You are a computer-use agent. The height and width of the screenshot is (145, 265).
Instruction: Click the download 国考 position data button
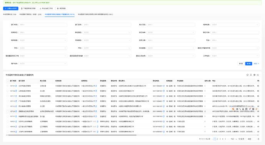28,8
